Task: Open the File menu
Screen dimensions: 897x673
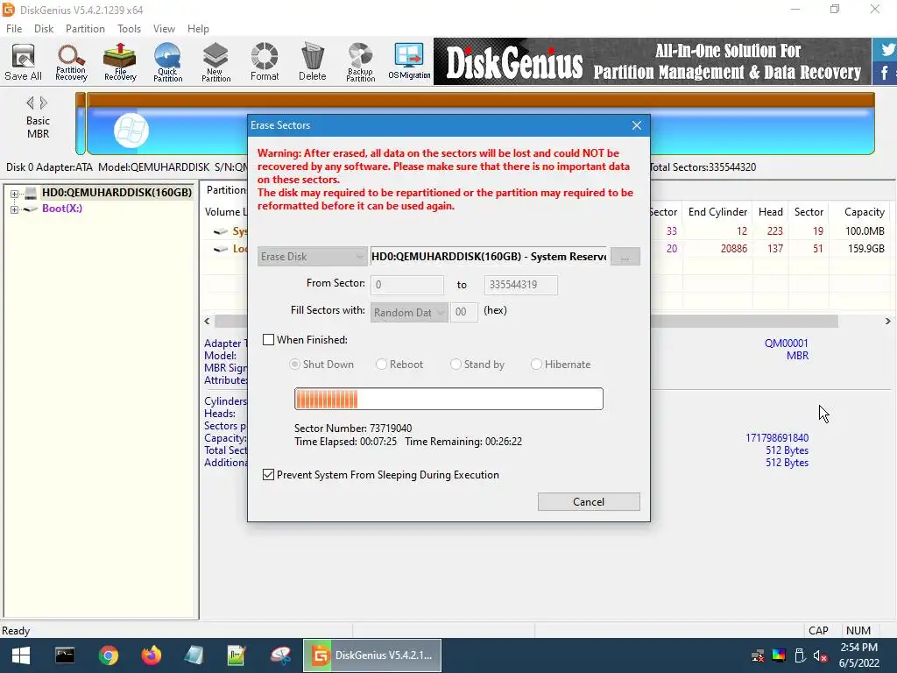Action: pos(14,29)
